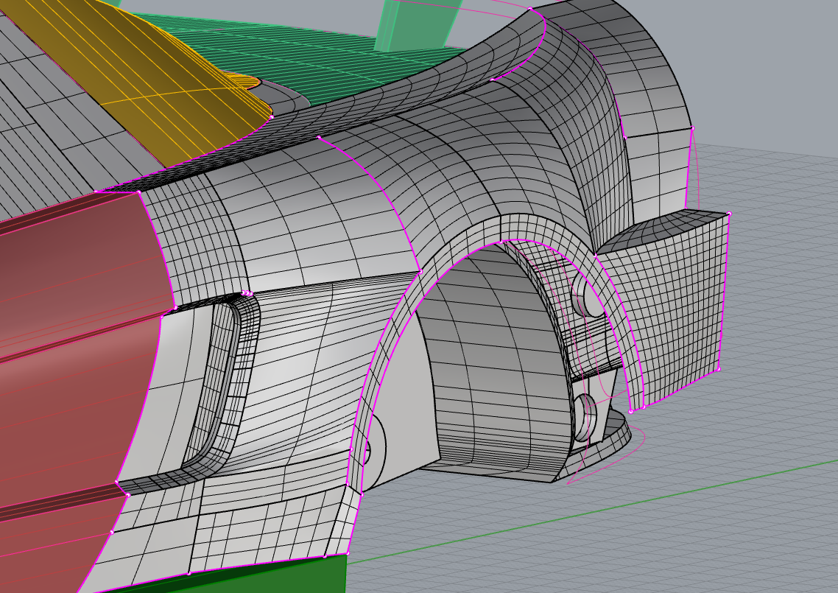Select the green axis line on ground grid
Viewport: 838px width, 593px height.
click(592, 511)
